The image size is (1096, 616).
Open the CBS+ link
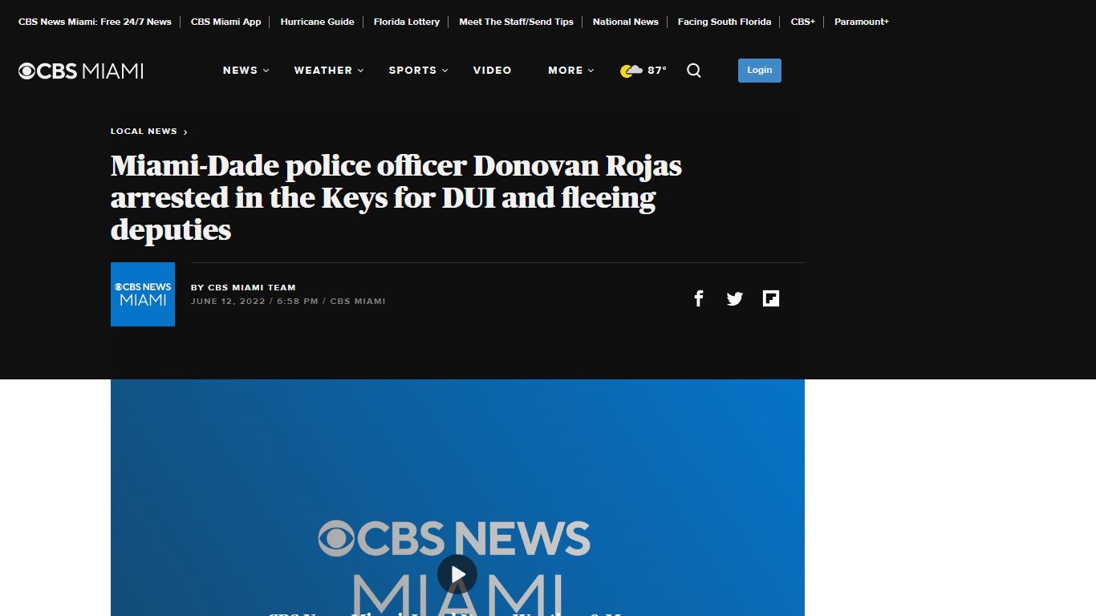803,22
